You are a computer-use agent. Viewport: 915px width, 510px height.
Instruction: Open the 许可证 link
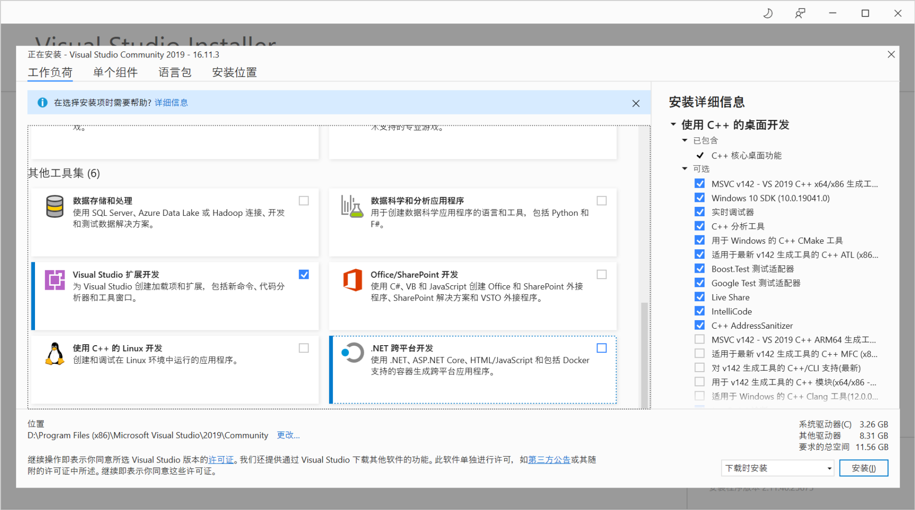pyautogui.click(x=221, y=460)
